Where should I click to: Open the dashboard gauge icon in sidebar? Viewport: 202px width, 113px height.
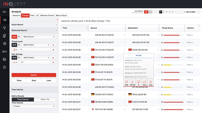[5, 12]
